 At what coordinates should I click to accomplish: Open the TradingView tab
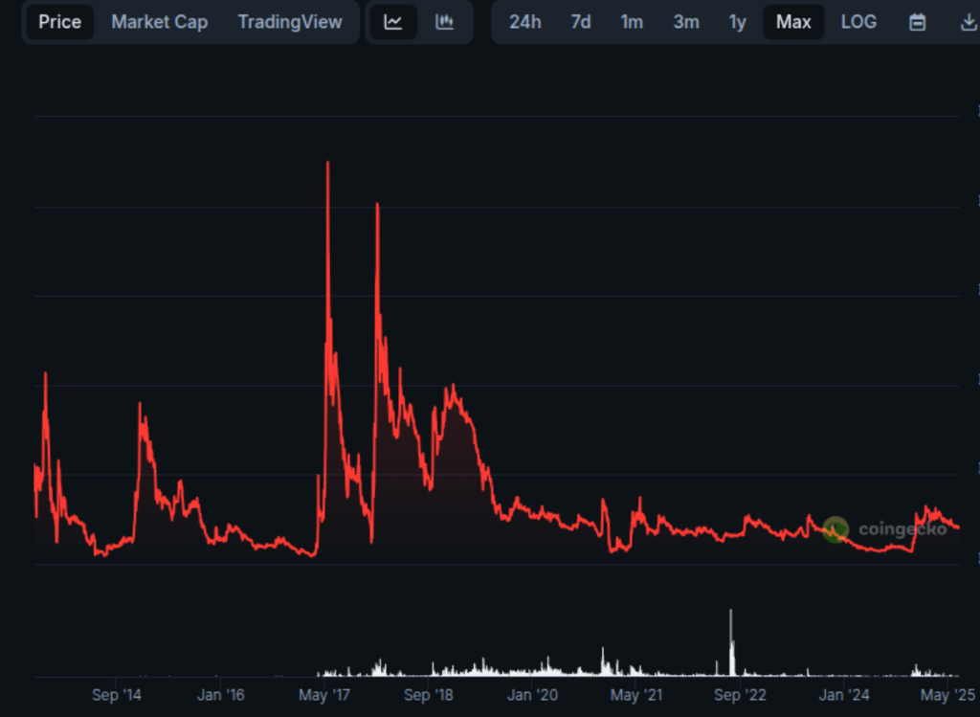(290, 21)
